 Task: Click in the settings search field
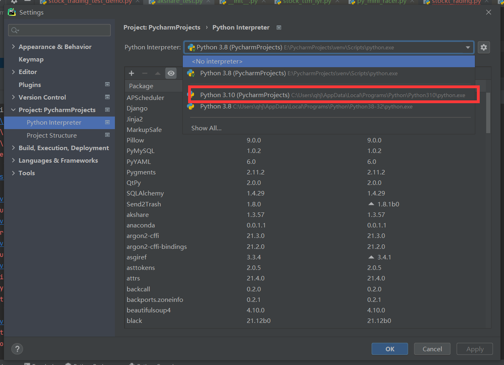click(59, 30)
